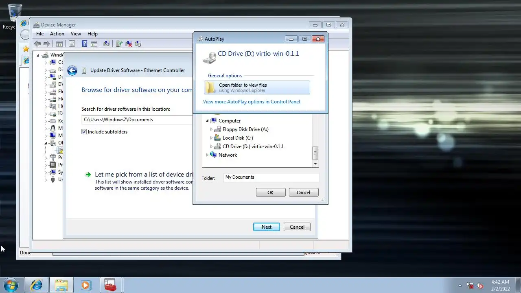The height and width of the screenshot is (293, 521).
Task: Click the muted volume tray icon
Action: click(x=480, y=285)
